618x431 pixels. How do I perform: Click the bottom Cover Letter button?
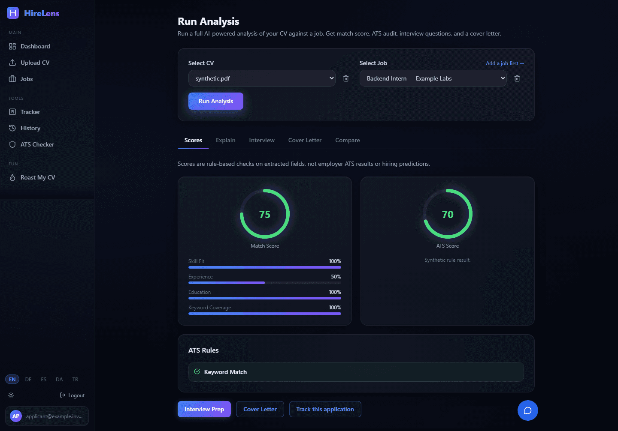click(260, 409)
